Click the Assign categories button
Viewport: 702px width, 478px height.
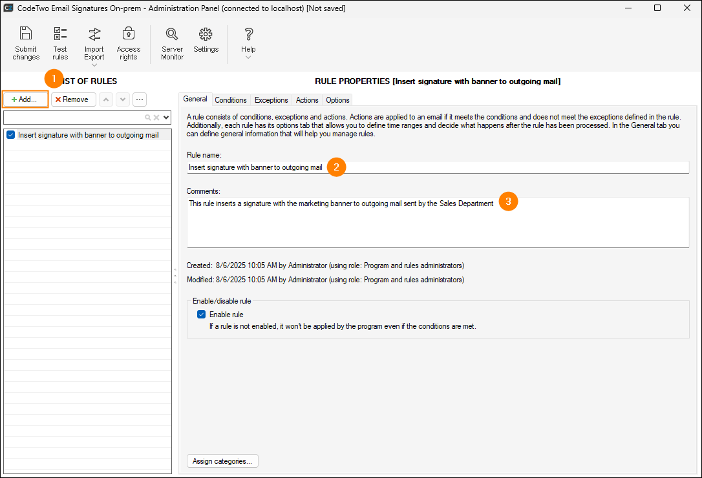pyautogui.click(x=223, y=461)
